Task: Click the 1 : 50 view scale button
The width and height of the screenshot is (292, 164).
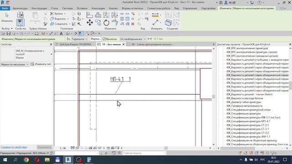Action: pyautogui.click(x=63, y=148)
